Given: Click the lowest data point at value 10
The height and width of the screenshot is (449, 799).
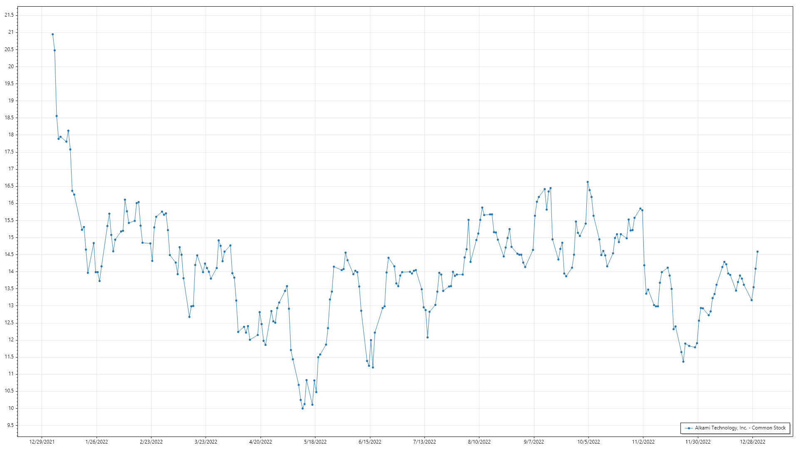Looking at the screenshot, I should (x=303, y=408).
